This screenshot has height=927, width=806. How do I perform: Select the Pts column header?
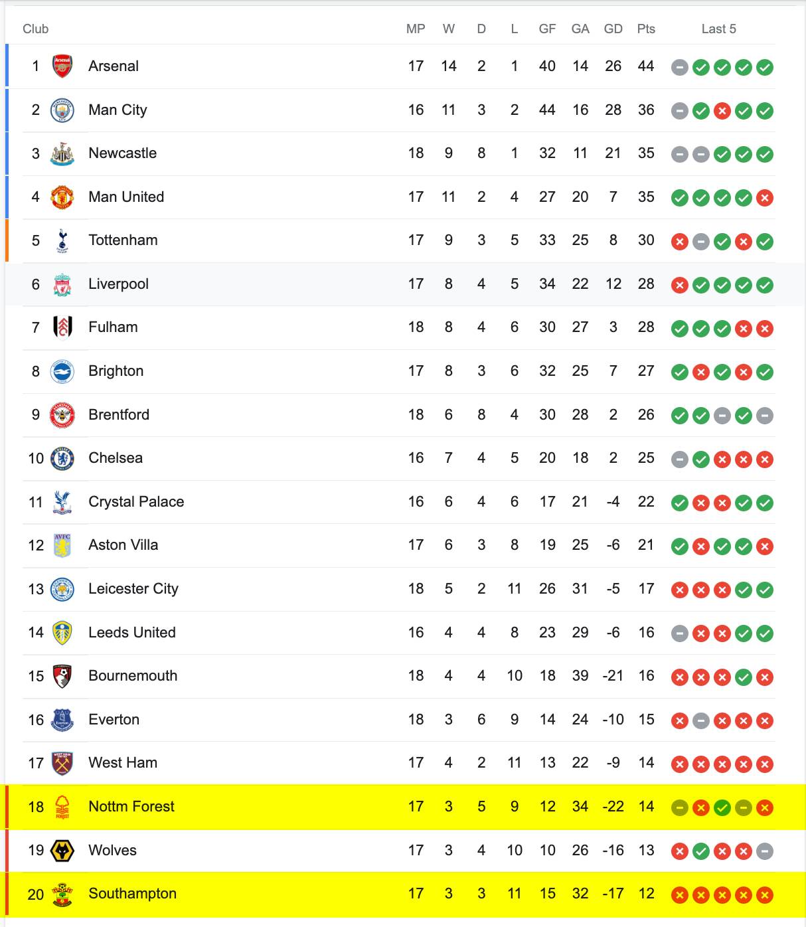point(646,29)
